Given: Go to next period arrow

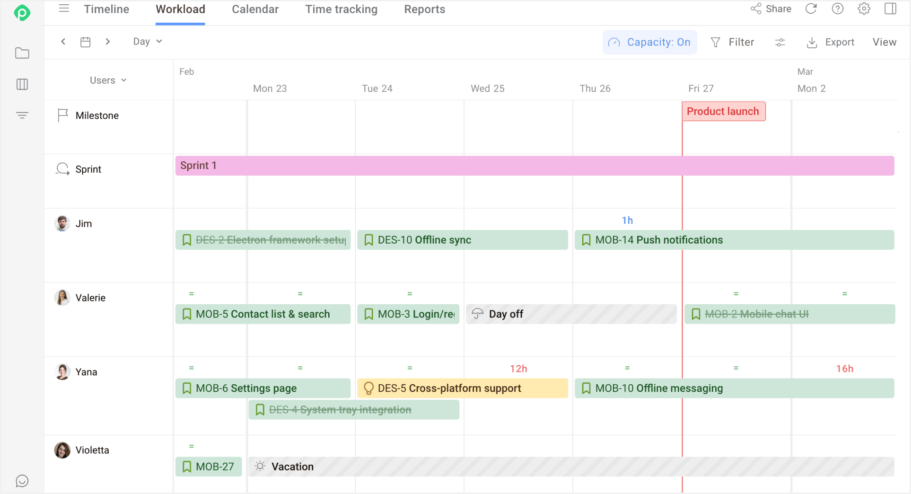Looking at the screenshot, I should tap(108, 42).
